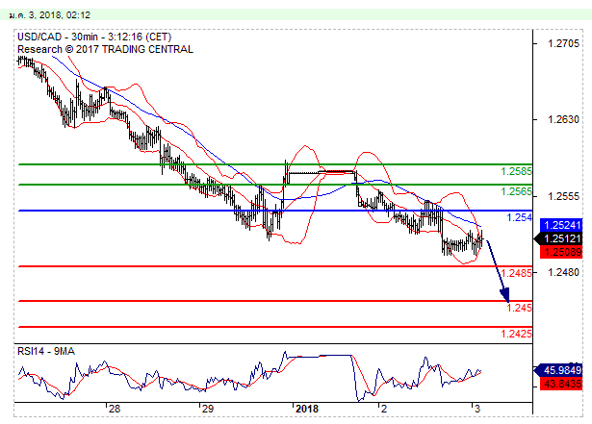Image resolution: width=592 pixels, height=424 pixels.
Task: Select the red 1.245 support label
Action: (519, 308)
